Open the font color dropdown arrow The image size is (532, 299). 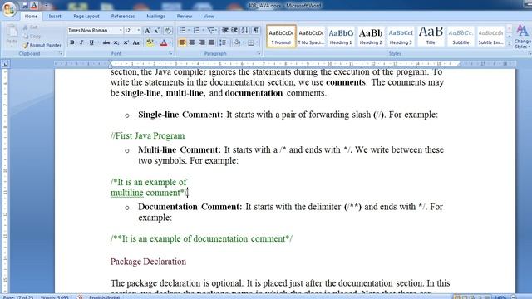click(x=170, y=42)
